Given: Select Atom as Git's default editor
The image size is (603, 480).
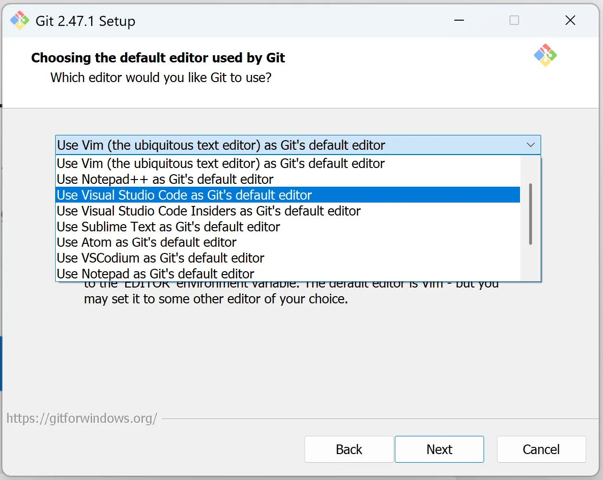Looking at the screenshot, I should 146,242.
